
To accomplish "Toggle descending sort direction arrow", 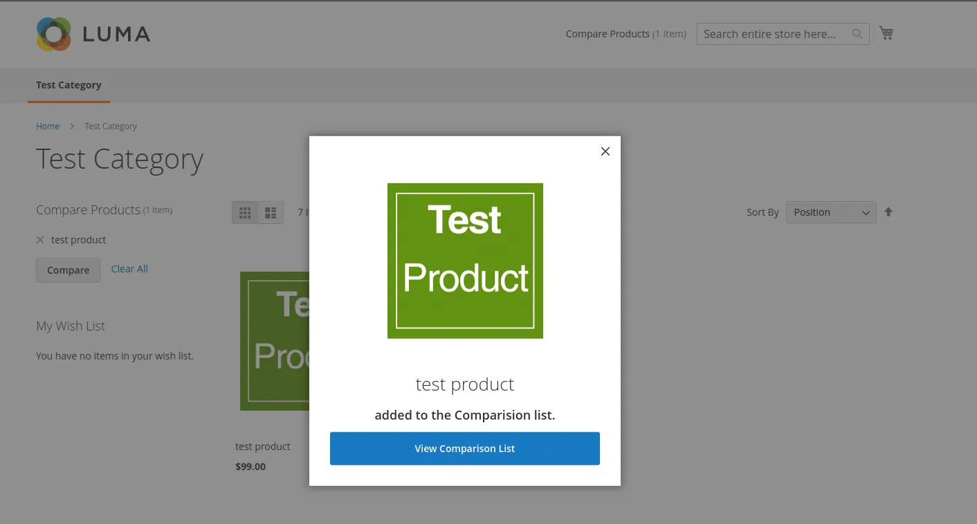I will [x=888, y=212].
